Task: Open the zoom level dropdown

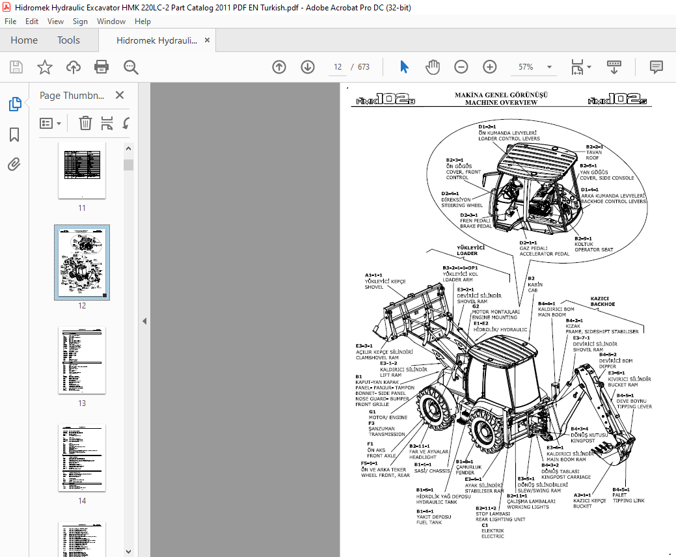Action: (x=549, y=67)
